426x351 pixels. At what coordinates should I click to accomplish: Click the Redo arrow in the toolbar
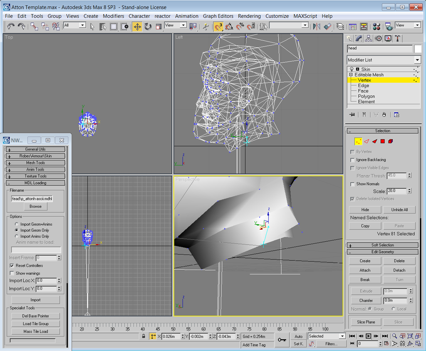[x=22, y=26]
